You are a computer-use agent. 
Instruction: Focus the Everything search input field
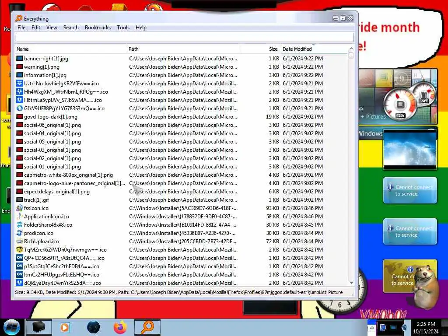[x=185, y=38]
